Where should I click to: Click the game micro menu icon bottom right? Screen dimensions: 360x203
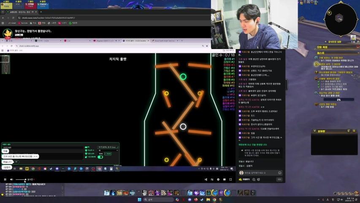click(x=356, y=194)
